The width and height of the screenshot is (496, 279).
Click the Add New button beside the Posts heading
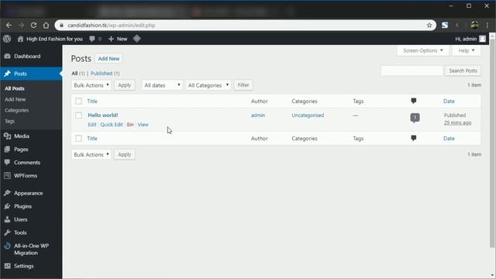[x=108, y=59]
